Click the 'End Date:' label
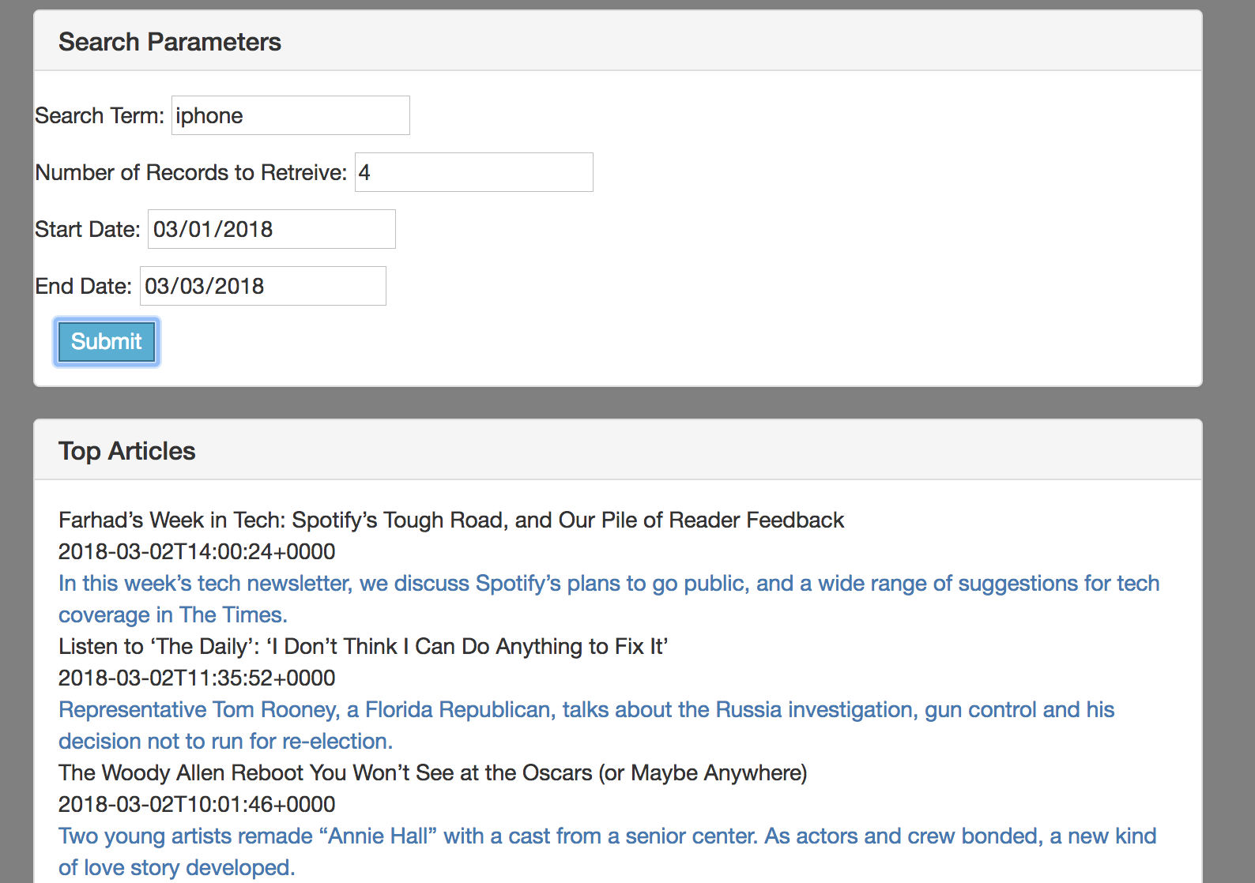Screen dimensions: 1255x883 pyautogui.click(x=84, y=287)
